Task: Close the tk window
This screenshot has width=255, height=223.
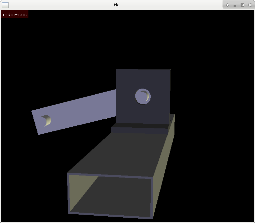Action: (x=250, y=5)
